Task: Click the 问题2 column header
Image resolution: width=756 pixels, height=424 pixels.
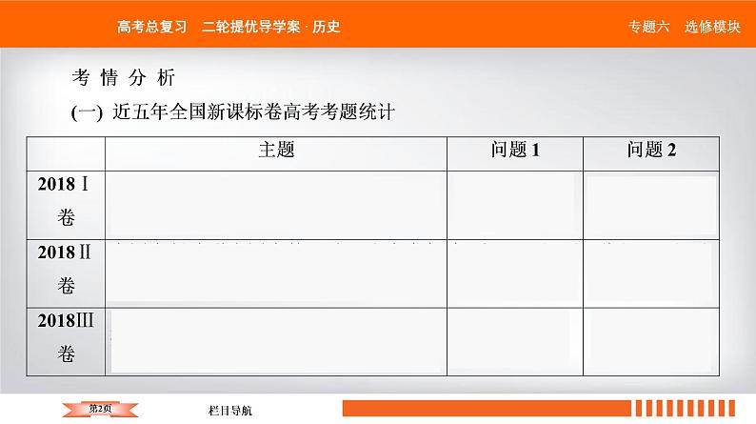Action: pos(651,150)
